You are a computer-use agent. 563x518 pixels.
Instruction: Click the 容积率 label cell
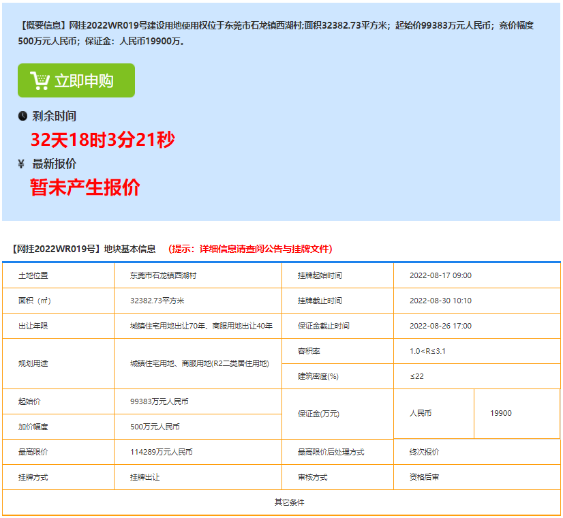(337, 351)
